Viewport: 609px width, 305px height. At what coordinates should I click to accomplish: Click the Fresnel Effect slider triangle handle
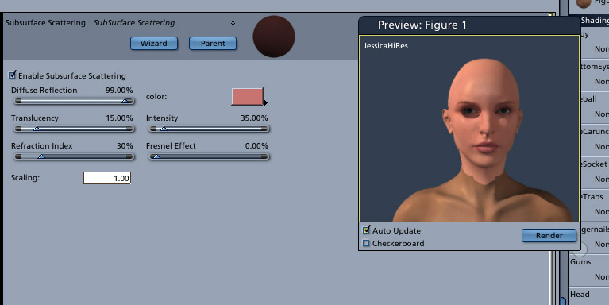156,156
